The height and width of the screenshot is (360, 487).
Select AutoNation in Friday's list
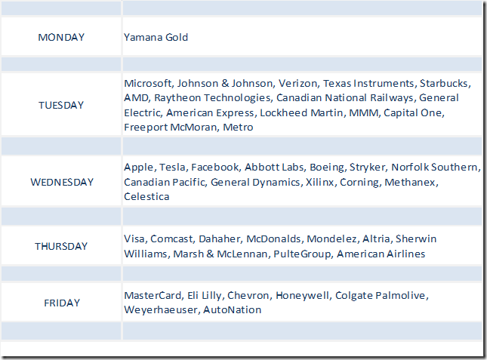[233, 309]
